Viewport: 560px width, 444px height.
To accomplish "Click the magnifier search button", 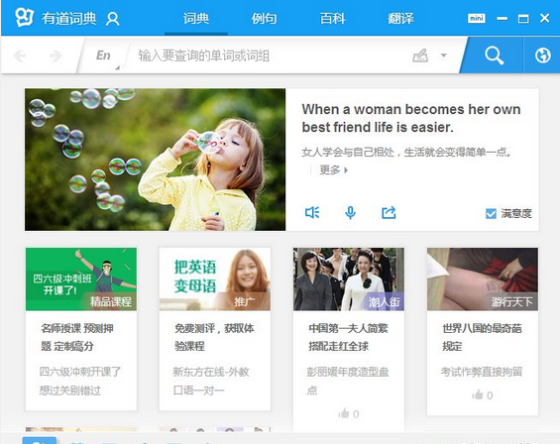I will tap(494, 55).
